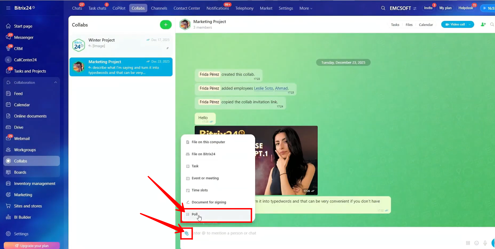This screenshot has width=495, height=249.
Task: Expand the More dropdown in top menu
Action: click(x=306, y=8)
